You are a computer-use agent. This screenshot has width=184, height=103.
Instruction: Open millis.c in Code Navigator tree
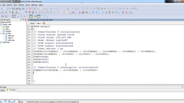point(7,29)
